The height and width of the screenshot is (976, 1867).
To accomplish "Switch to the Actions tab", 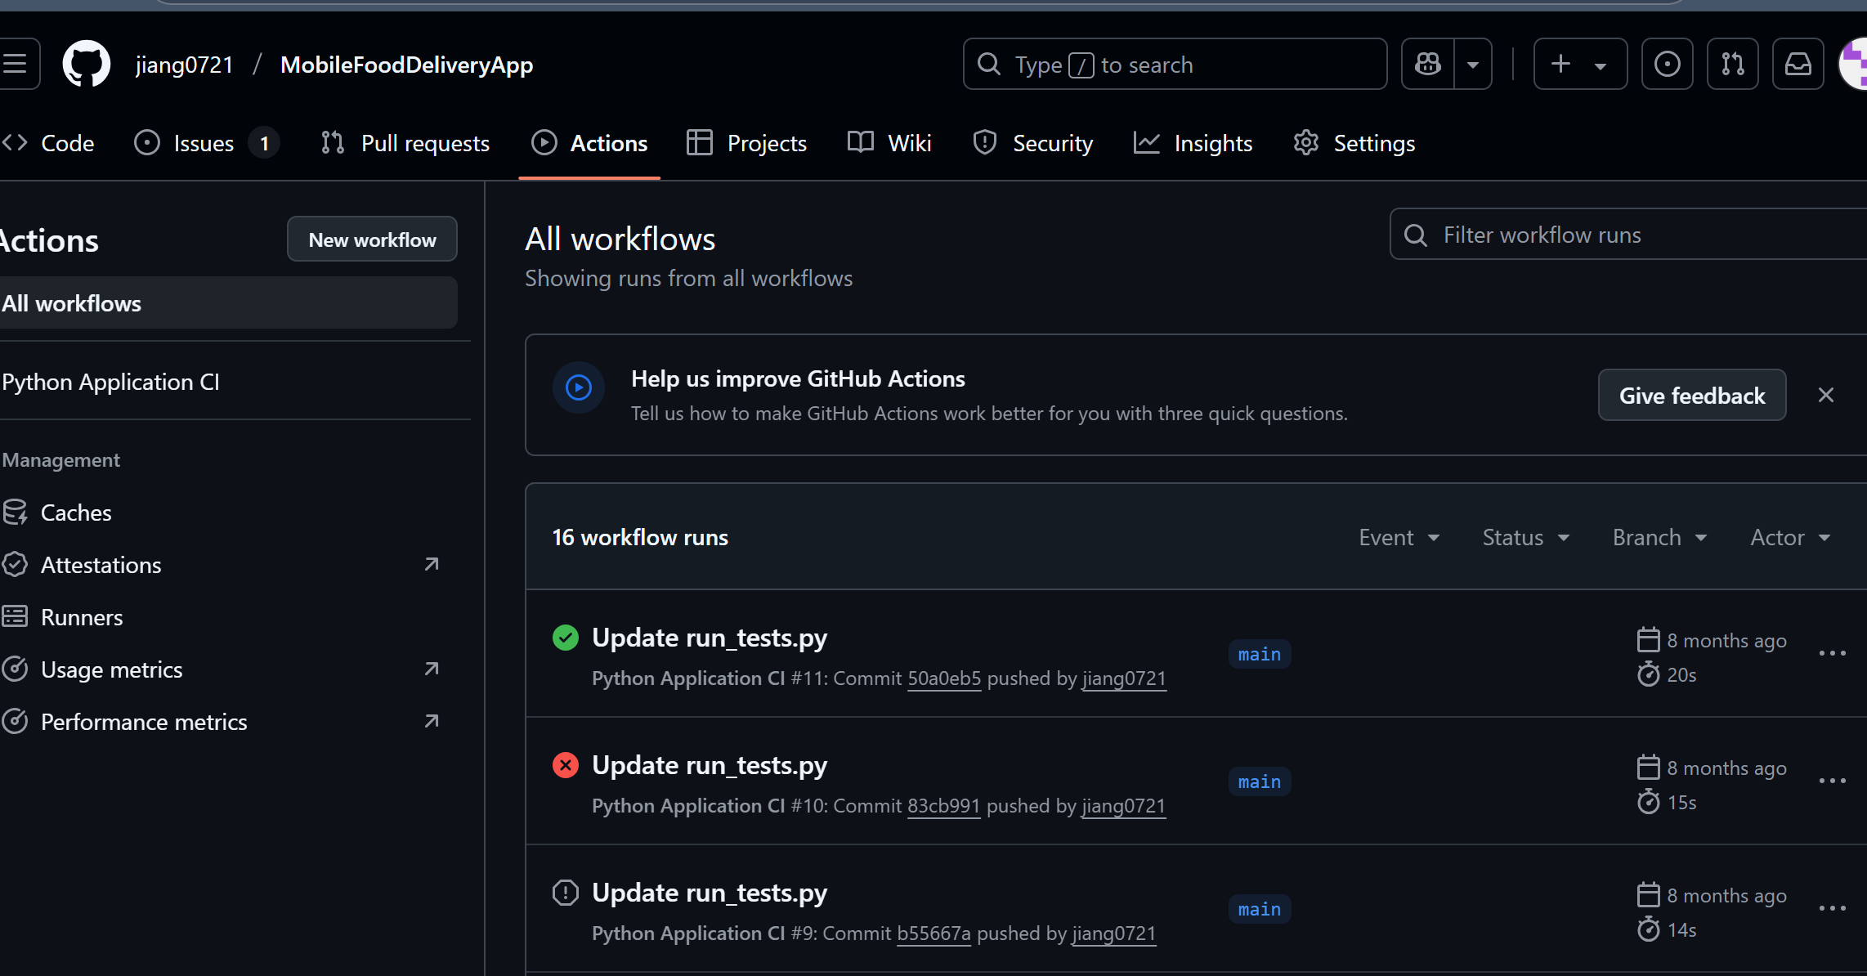I will [x=589, y=143].
